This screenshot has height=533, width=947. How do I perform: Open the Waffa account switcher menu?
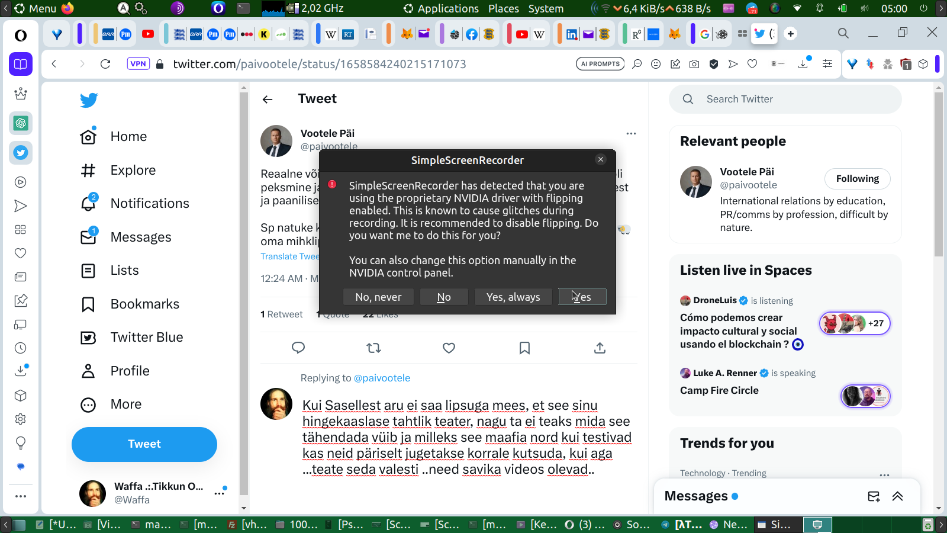tap(220, 493)
